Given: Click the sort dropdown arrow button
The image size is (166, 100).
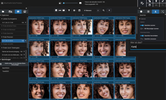Looking at the screenshot, I should 98,10.
